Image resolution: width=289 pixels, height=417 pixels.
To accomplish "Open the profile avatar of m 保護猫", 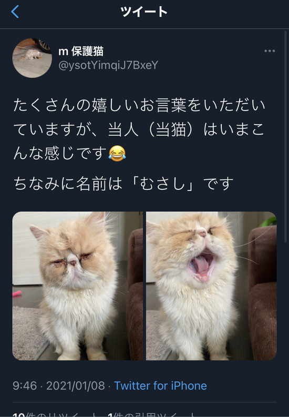I will [32, 58].
